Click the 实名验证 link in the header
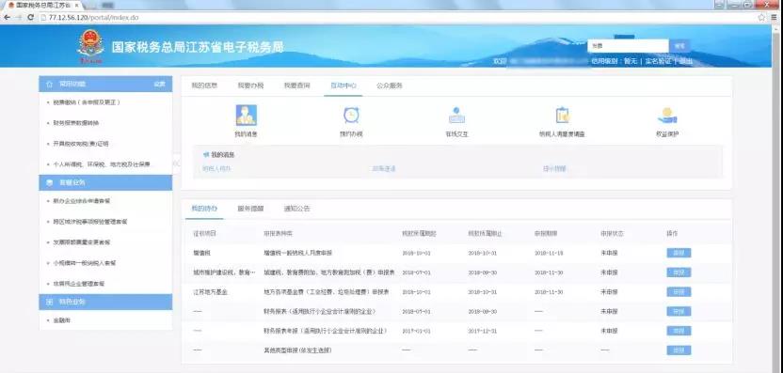Image resolution: width=783 pixels, height=373 pixels. 658,61
